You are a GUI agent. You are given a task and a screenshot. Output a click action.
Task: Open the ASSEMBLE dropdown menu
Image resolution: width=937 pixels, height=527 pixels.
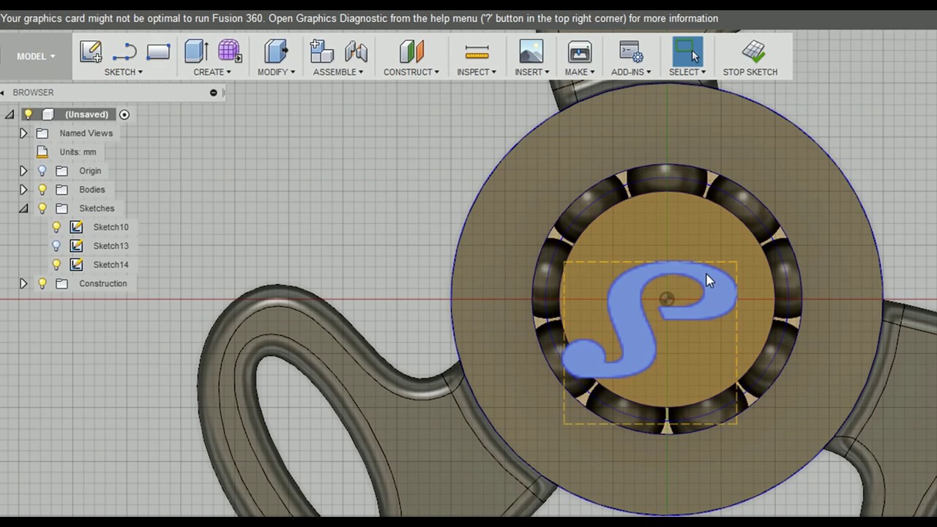pyautogui.click(x=338, y=72)
